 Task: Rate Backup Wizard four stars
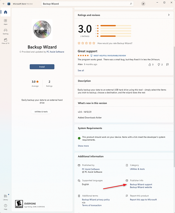pyautogui.click(x=90, y=43)
